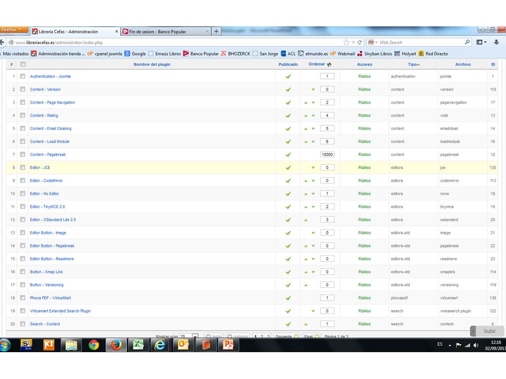
Task: Move Content - Rating down
Action: click(x=313, y=115)
